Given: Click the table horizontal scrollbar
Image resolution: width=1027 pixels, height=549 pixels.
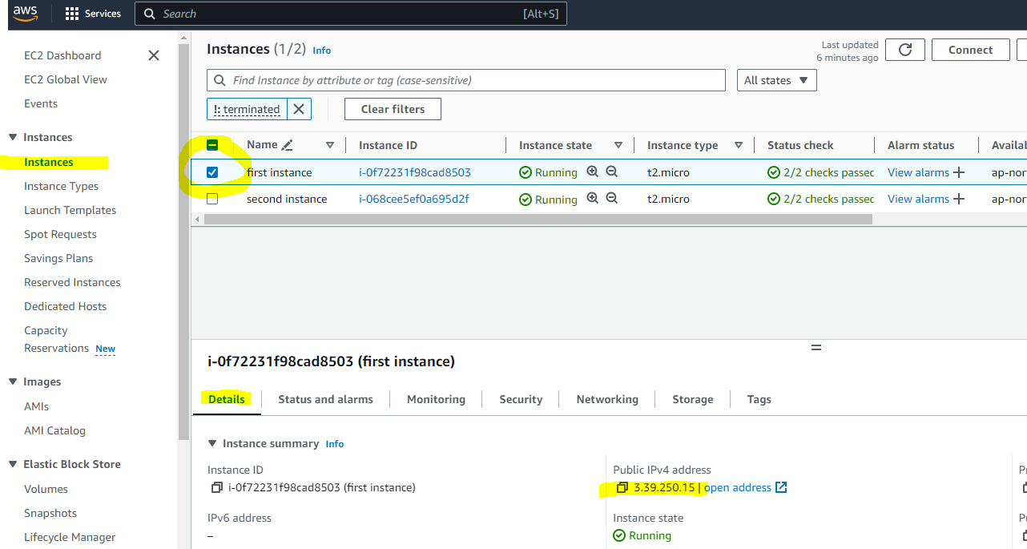Looking at the screenshot, I should 538,219.
